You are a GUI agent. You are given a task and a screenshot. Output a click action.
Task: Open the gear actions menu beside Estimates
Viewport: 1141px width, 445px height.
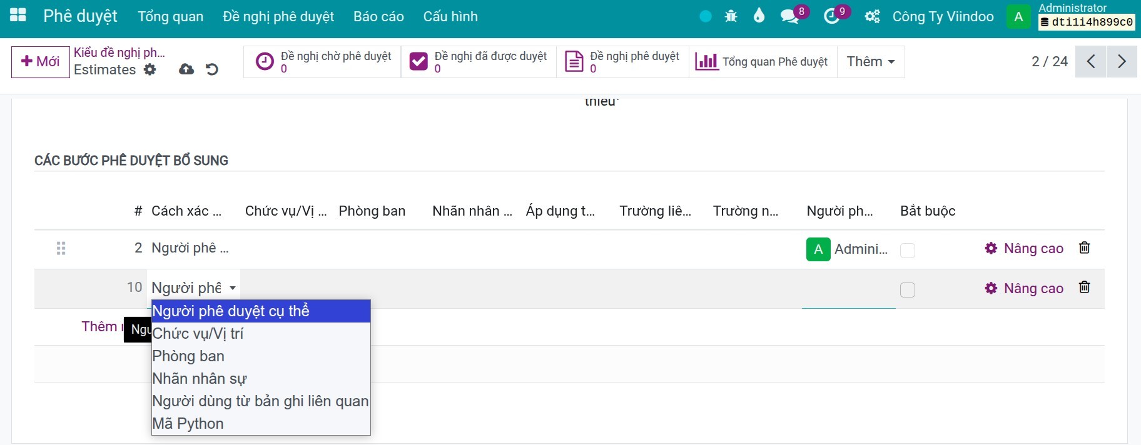click(x=150, y=69)
